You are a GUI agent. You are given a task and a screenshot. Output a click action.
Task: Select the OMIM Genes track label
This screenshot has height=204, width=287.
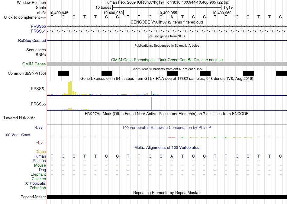point(34,64)
